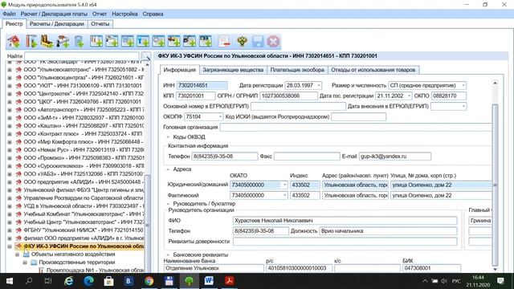Select Промплощадка №1 tree item
514x289 pixels.
(95, 271)
